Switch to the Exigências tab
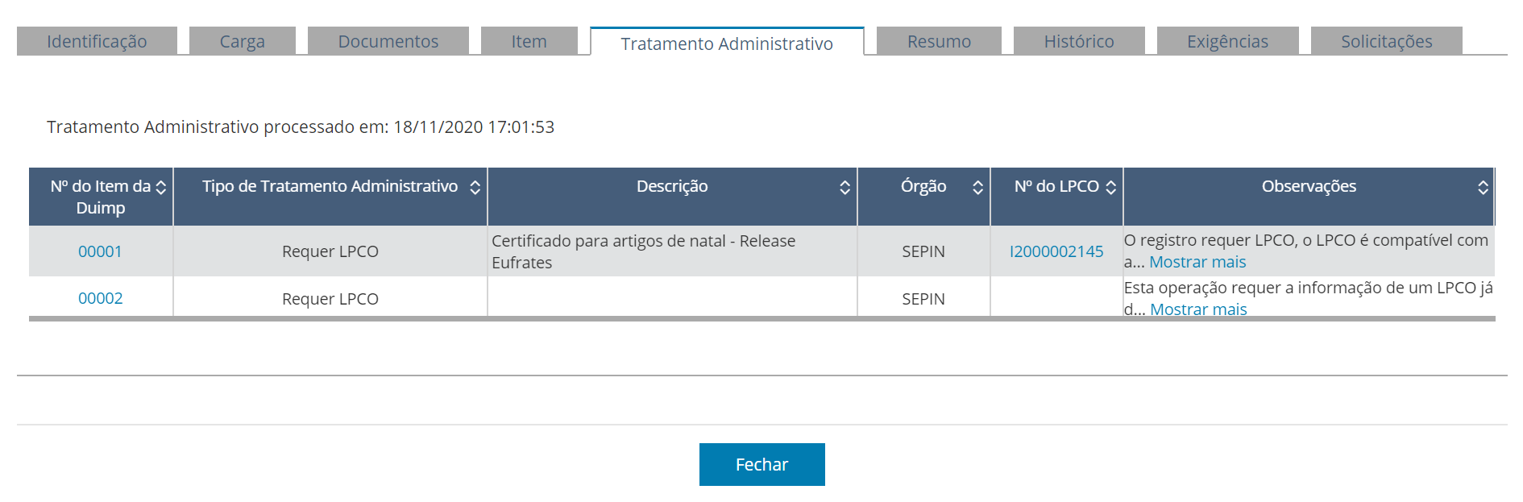The image size is (1523, 502). click(x=1227, y=41)
